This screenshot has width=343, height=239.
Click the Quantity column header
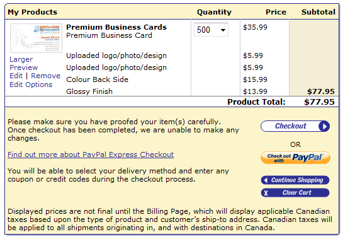tap(214, 12)
